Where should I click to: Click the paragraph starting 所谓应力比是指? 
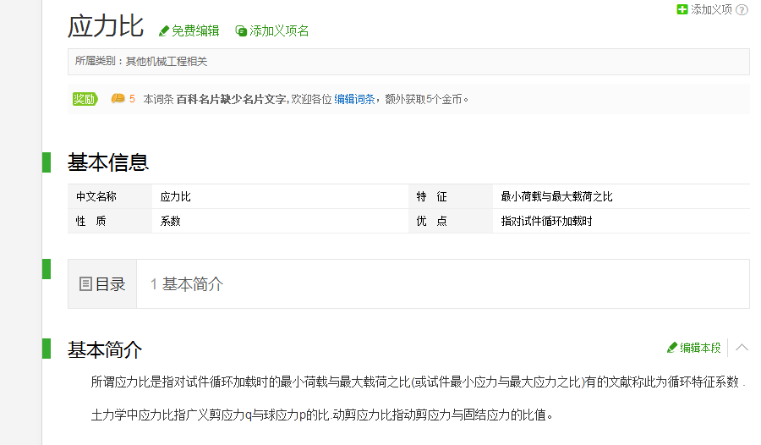coord(418,382)
